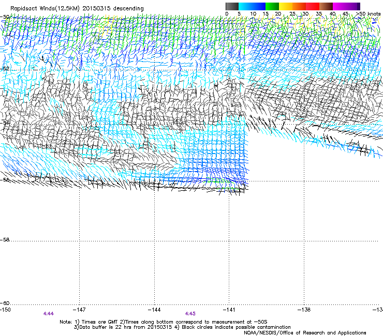Viewport: 383px width, 336px height.
Task: Click the '-141' longitude axis label
Action: (229, 310)
